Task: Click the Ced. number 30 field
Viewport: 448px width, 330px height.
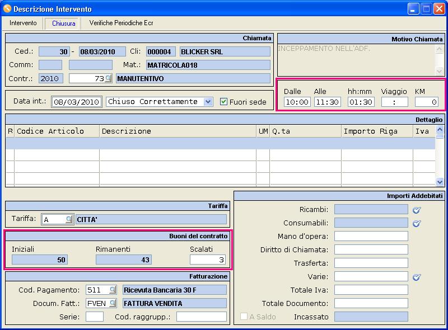Action: (x=54, y=51)
